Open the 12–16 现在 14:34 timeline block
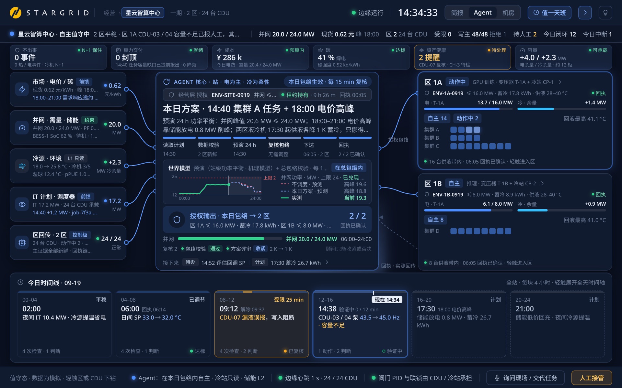Viewport: 622px width, 388px height. [360, 324]
